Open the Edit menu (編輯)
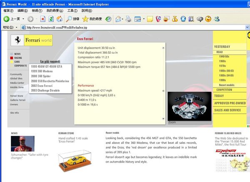This screenshot has height=182, width=250. pos(22,11)
